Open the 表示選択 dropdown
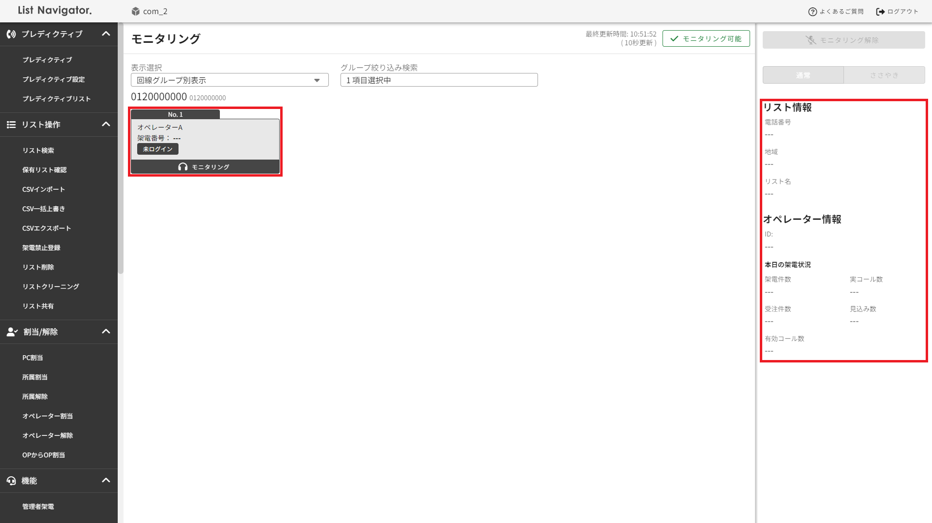 pos(230,80)
